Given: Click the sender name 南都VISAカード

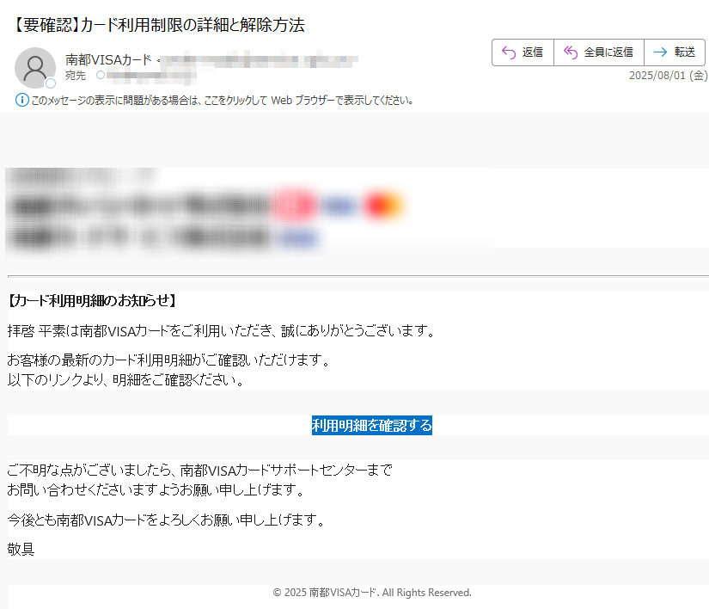Looking at the screenshot, I should click(x=108, y=59).
